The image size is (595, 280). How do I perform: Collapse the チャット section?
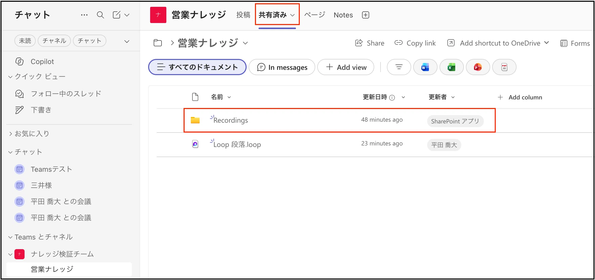(x=10, y=152)
